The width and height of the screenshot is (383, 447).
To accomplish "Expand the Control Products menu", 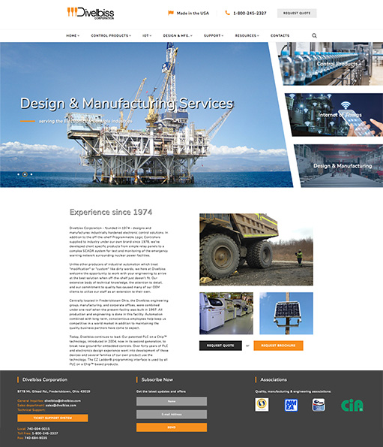I will [x=111, y=35].
